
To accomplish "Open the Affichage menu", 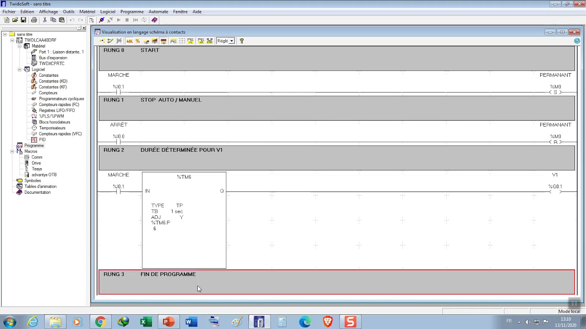I will (49, 11).
